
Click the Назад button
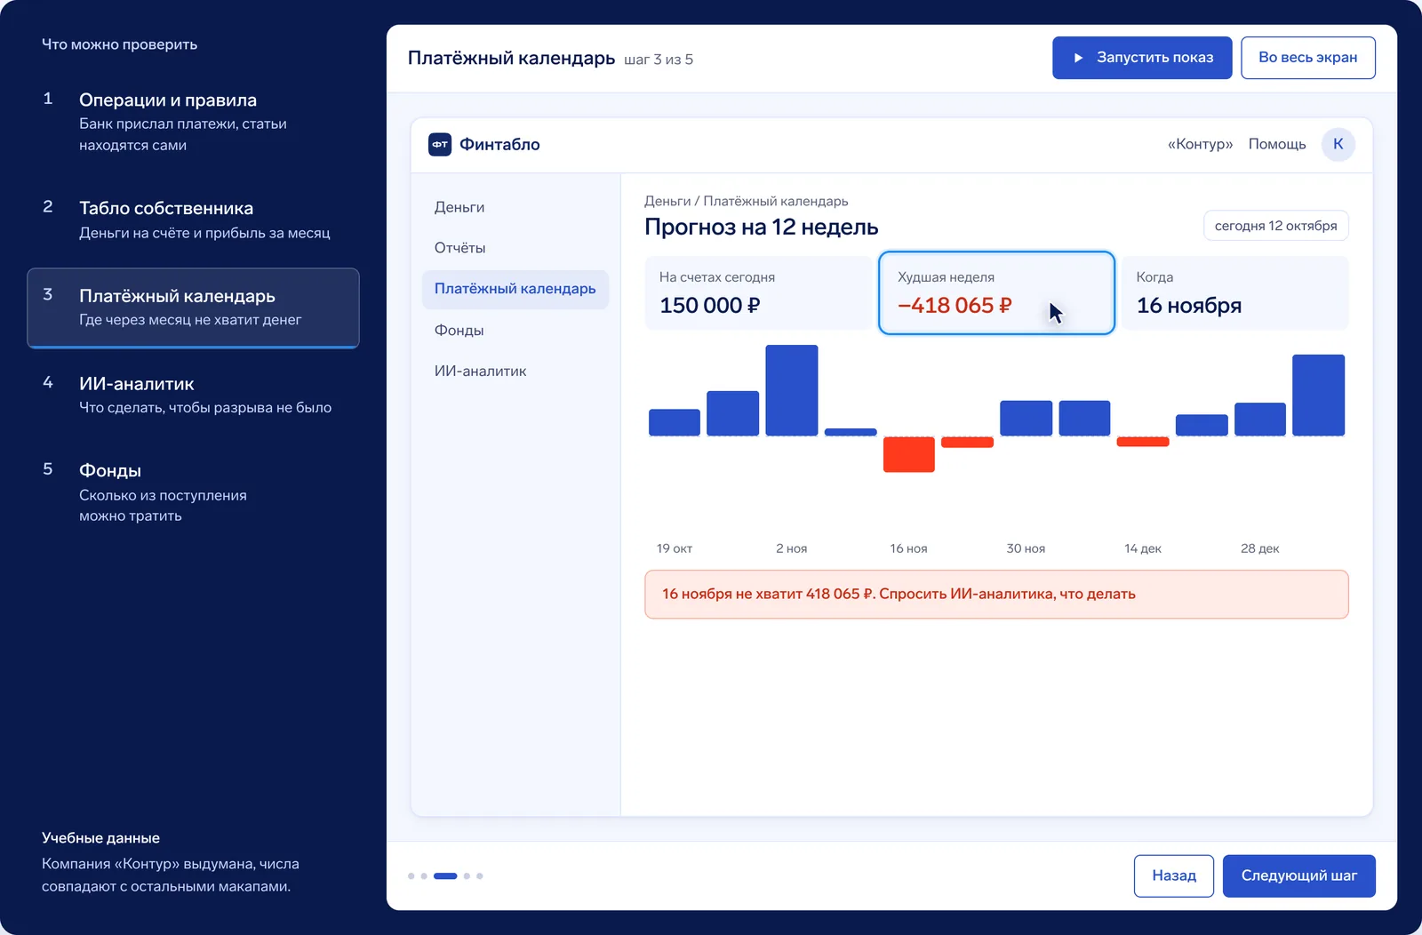(1174, 875)
